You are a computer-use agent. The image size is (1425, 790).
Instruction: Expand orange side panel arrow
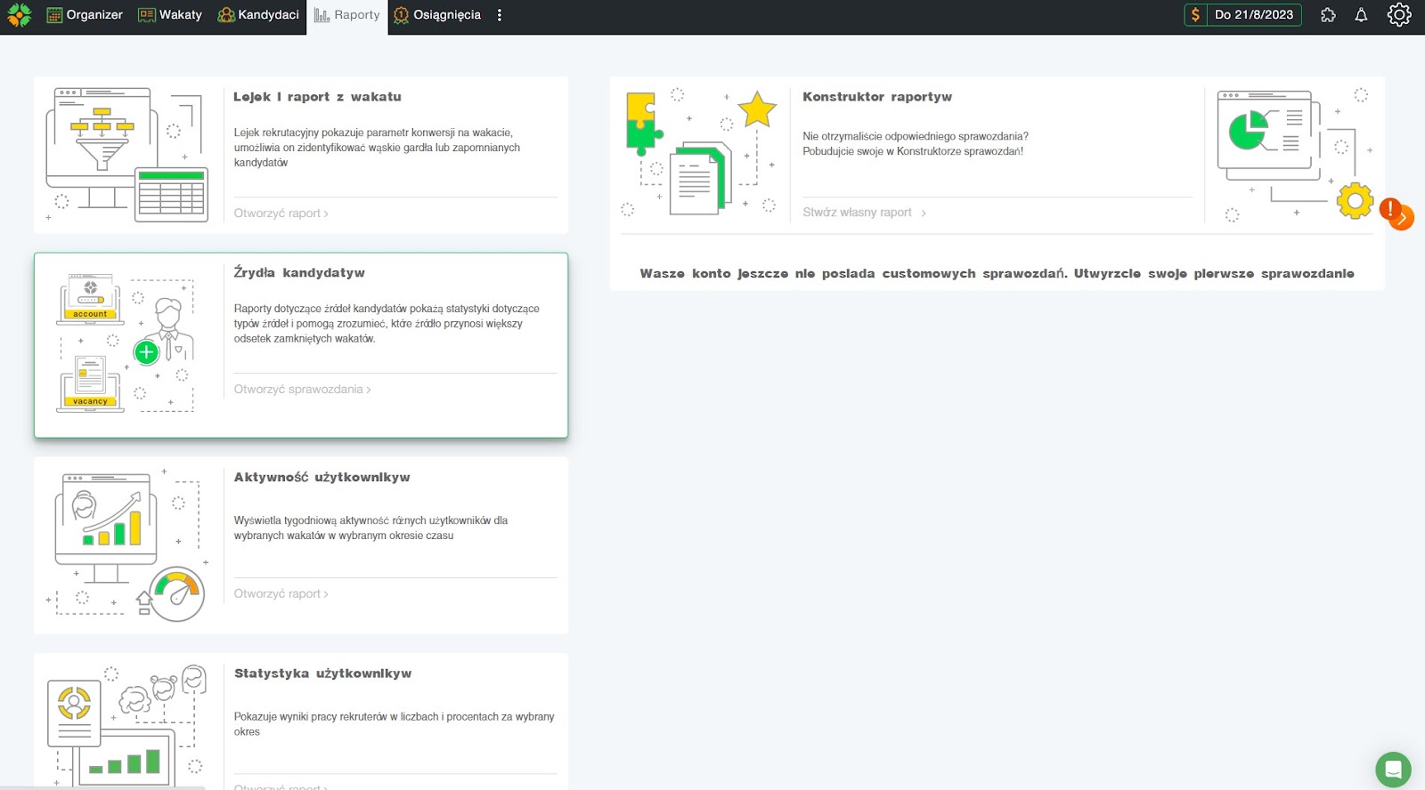click(x=1405, y=218)
